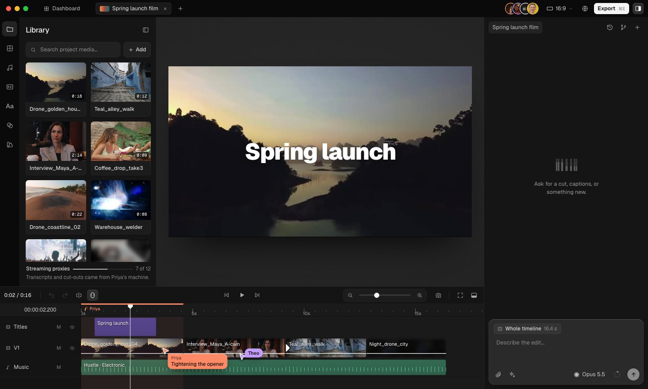Image resolution: width=648 pixels, height=389 pixels.
Task: Enter fullscreen preview mode
Action: 460,295
